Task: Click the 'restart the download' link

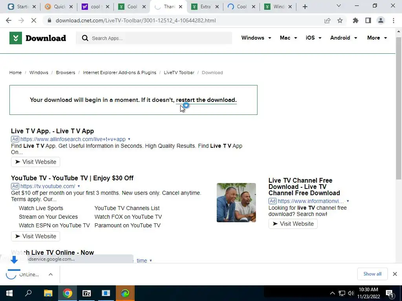Action: pyautogui.click(x=206, y=100)
